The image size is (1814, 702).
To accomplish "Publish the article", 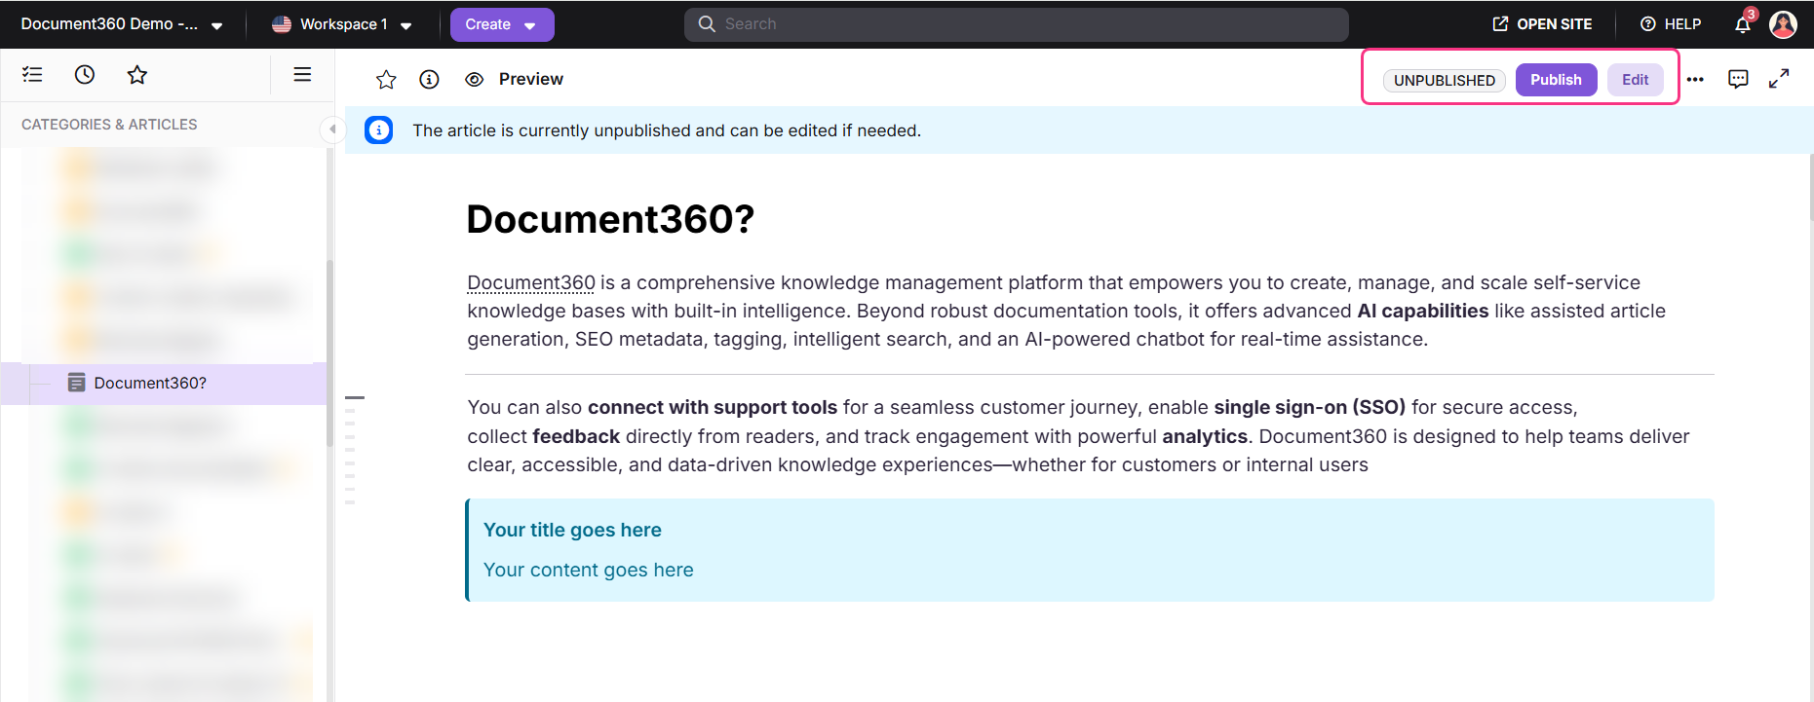I will coord(1556,80).
